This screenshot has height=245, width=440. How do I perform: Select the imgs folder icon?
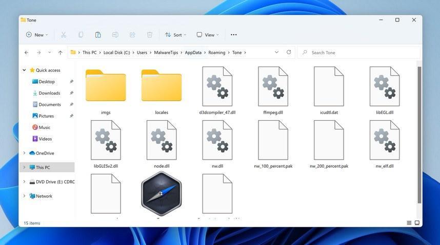point(106,85)
